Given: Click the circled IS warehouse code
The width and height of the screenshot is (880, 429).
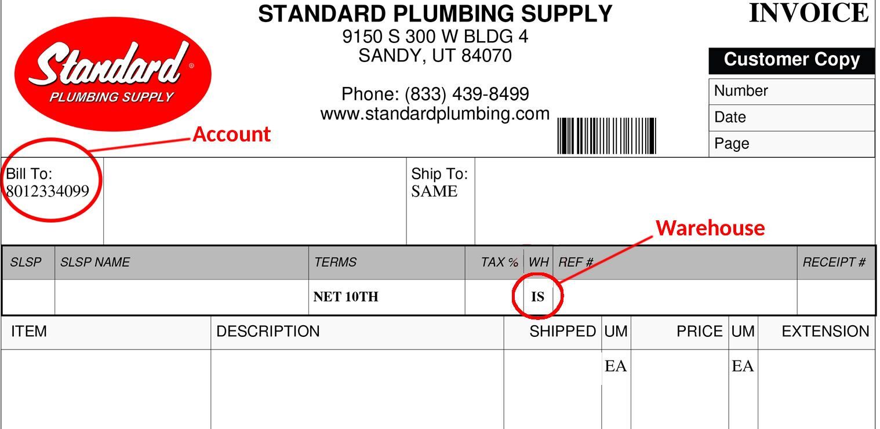Looking at the screenshot, I should pyautogui.click(x=538, y=297).
